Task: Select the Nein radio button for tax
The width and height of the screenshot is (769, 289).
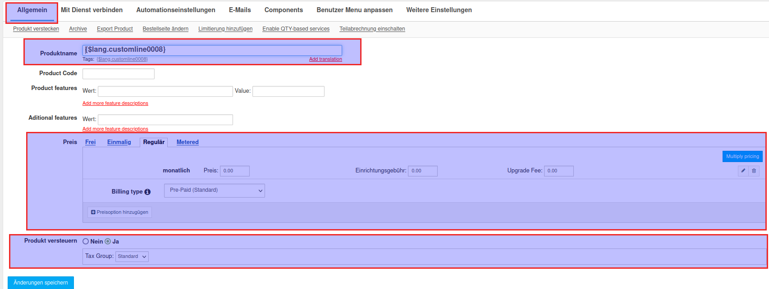Action: pyautogui.click(x=86, y=241)
